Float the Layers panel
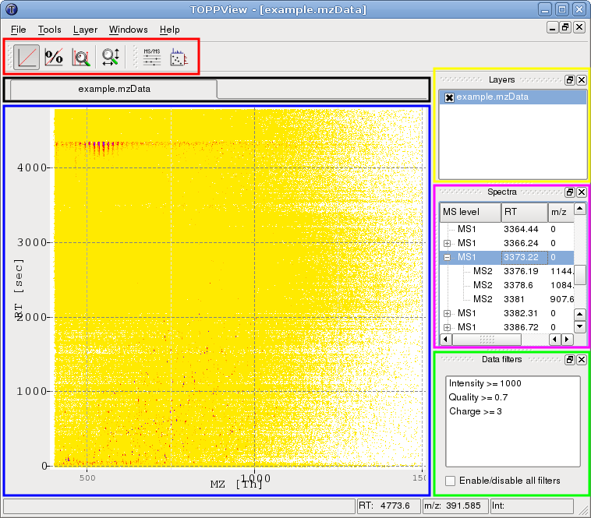This screenshot has height=518, width=591. click(x=569, y=80)
